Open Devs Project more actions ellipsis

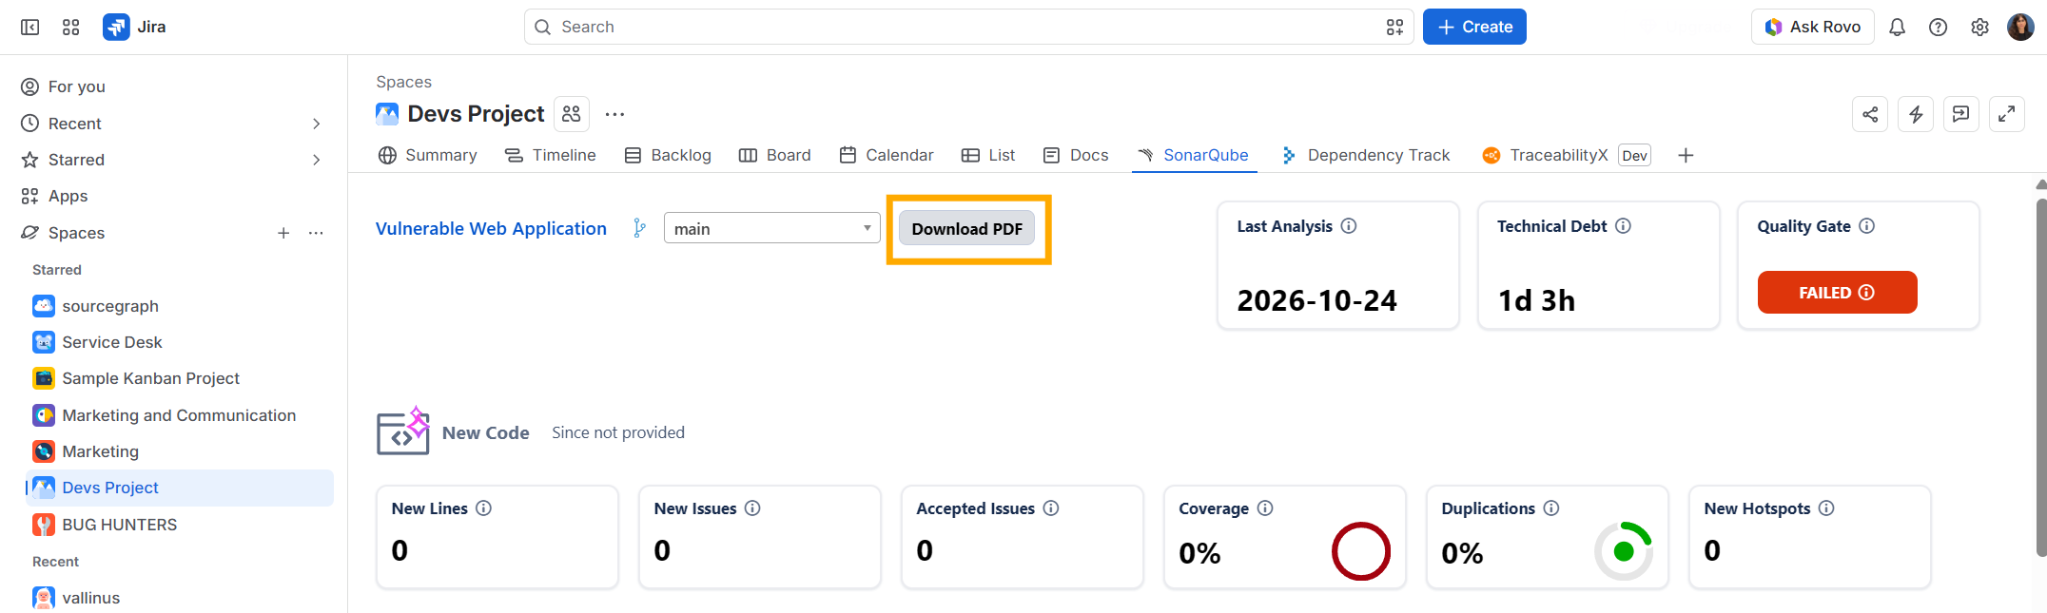pyautogui.click(x=615, y=114)
